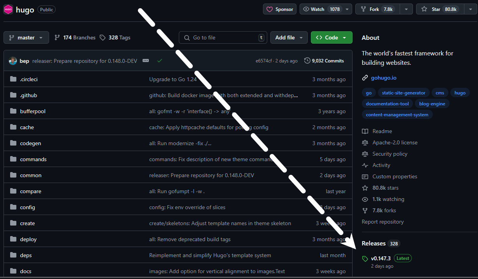
Task: Open the cache directory
Action: [x=27, y=127]
